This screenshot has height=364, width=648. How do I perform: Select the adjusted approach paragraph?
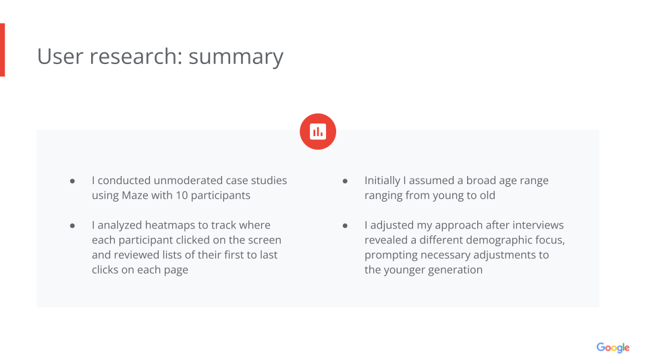464,247
